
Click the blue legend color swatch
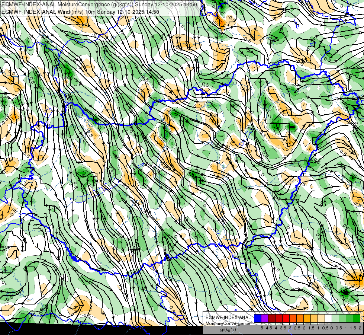coord(258,318)
